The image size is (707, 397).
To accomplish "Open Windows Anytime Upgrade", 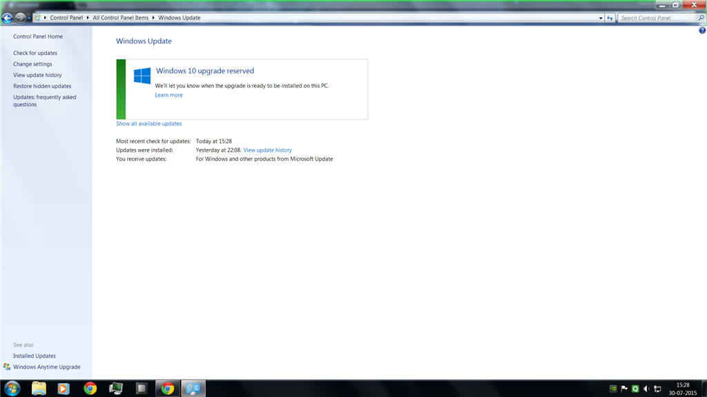I will click(46, 367).
